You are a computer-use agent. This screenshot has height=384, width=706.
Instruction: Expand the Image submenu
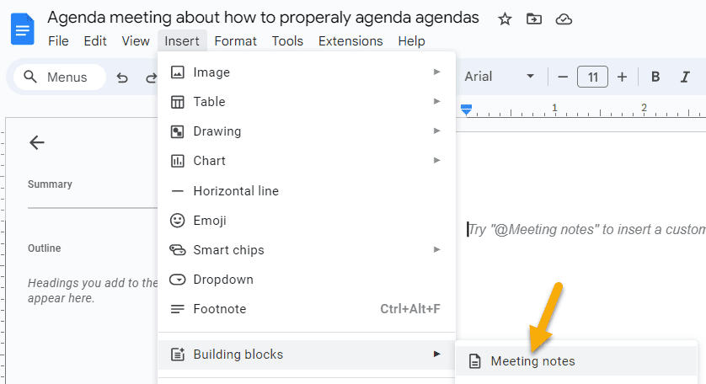click(x=307, y=72)
